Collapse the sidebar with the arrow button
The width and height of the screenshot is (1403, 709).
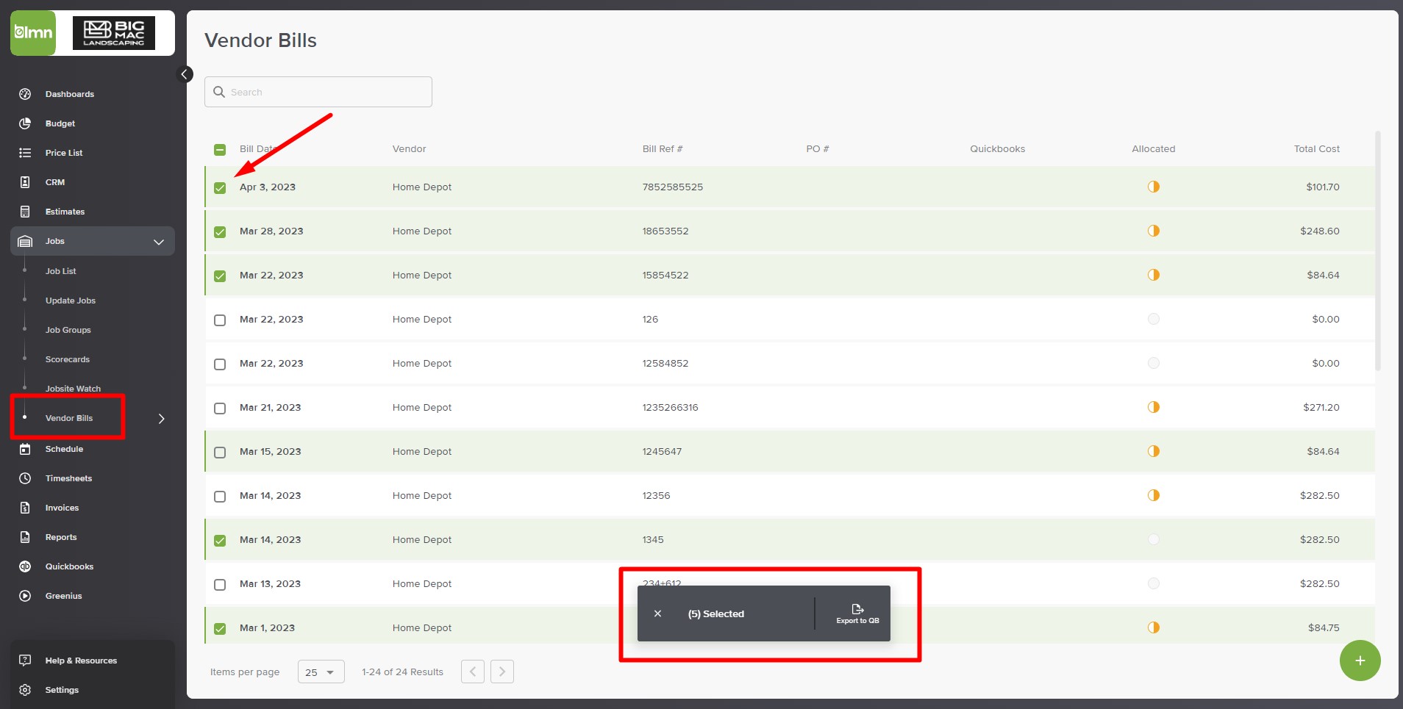click(x=185, y=74)
